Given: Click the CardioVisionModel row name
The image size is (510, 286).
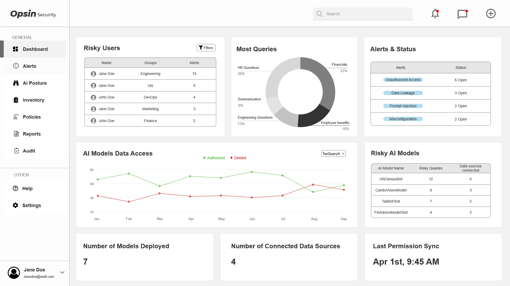Looking at the screenshot, I should click(x=391, y=190).
